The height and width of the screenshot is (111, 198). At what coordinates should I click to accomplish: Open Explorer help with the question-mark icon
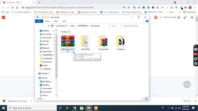click(x=147, y=21)
